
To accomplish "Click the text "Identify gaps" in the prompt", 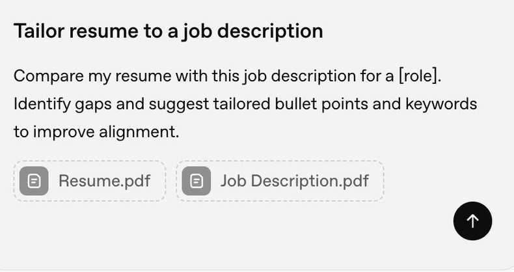I will (x=60, y=104).
